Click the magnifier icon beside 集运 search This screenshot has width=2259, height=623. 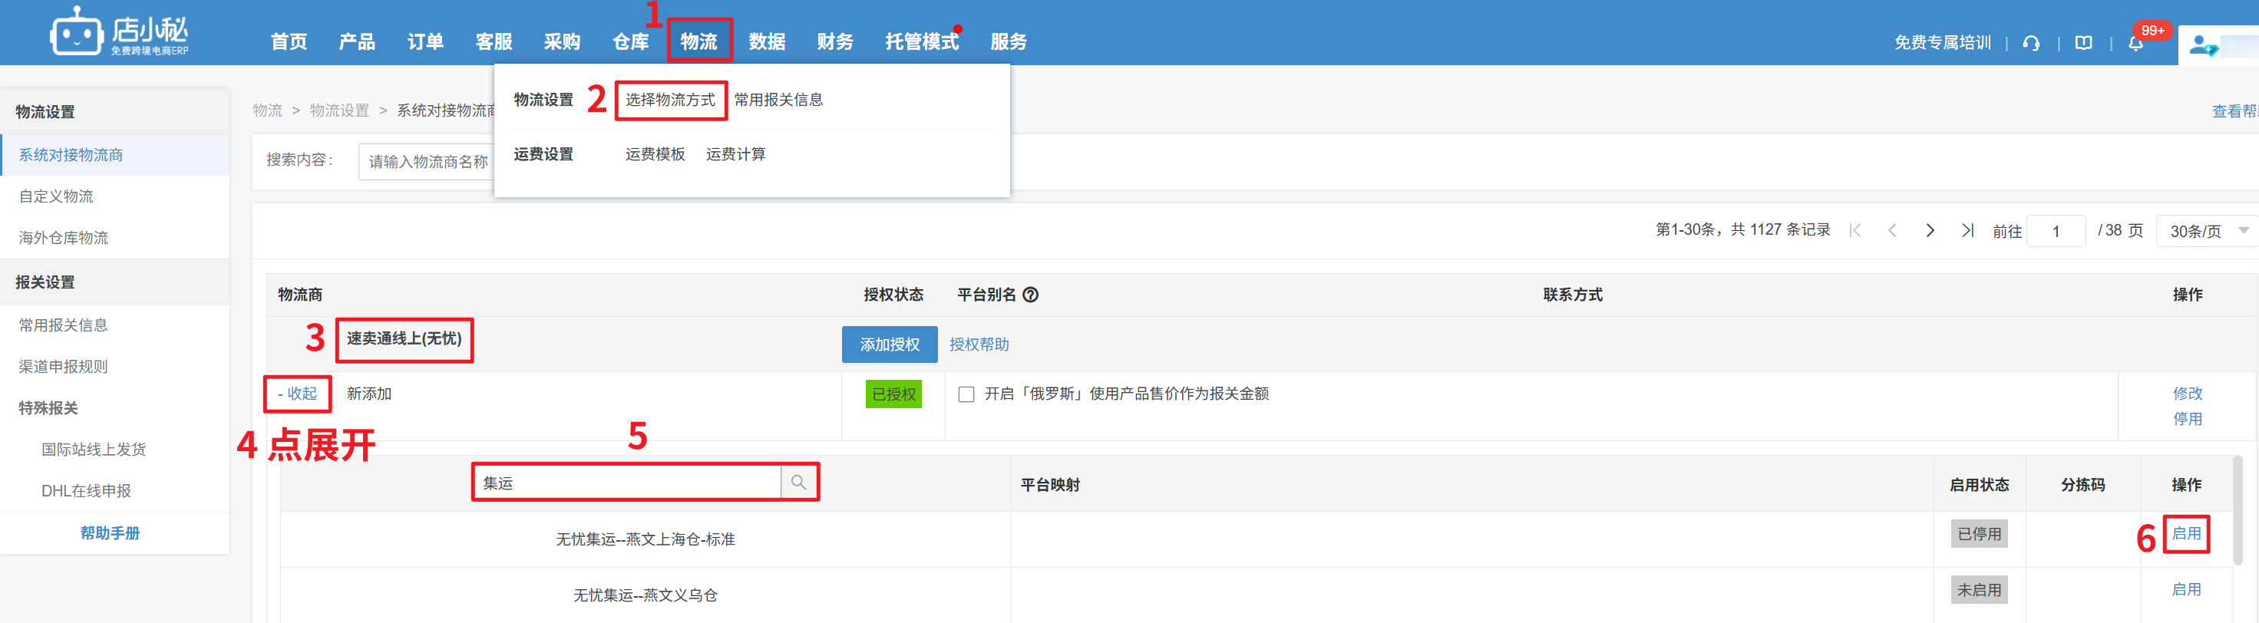click(798, 482)
